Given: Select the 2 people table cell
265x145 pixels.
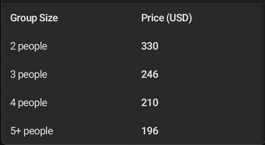Looking at the screenshot, I should point(67,46).
